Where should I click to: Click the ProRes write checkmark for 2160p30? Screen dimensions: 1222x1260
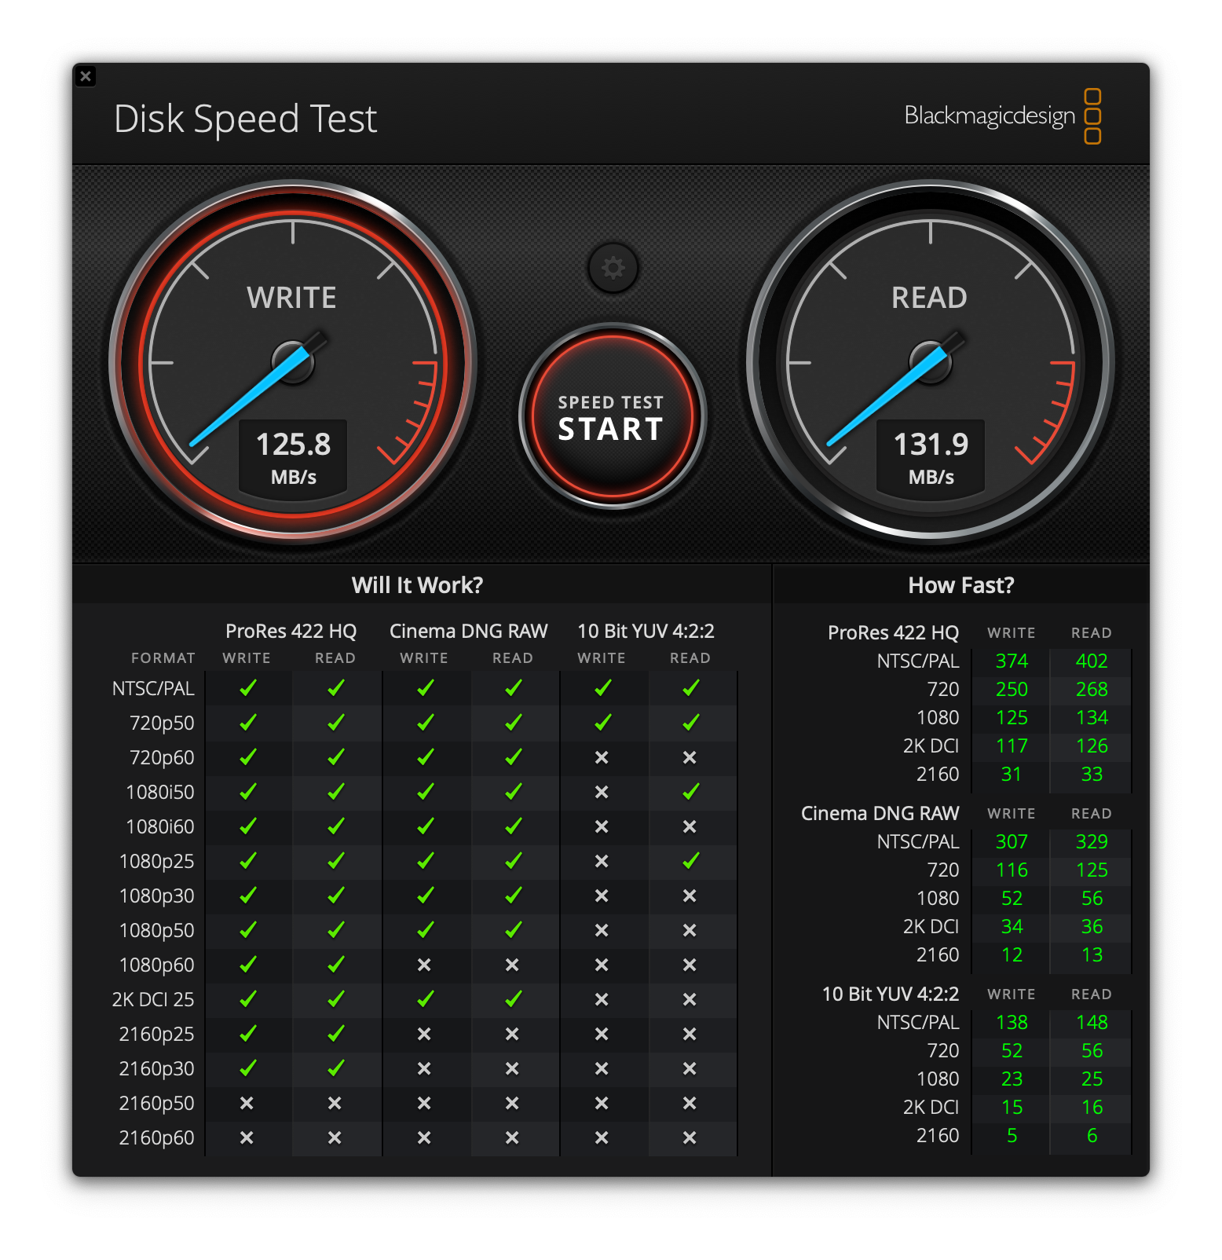point(247,1068)
